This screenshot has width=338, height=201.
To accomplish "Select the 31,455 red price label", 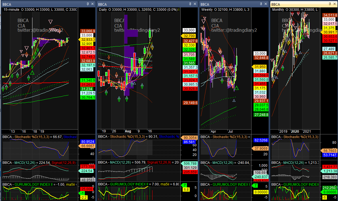I will click(260, 84).
